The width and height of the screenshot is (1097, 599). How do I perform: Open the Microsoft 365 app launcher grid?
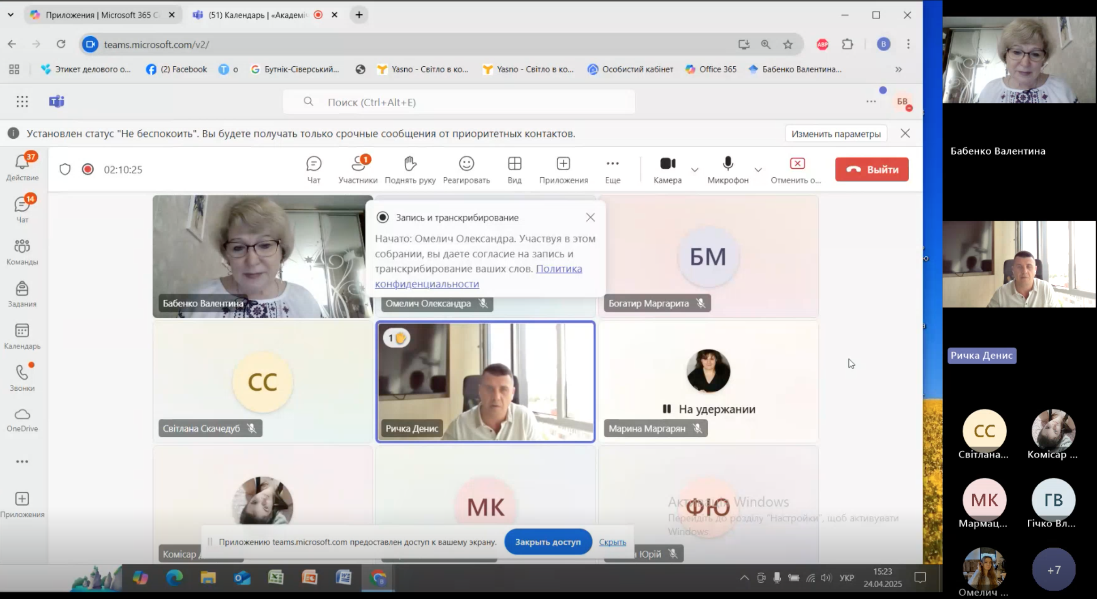coord(22,102)
